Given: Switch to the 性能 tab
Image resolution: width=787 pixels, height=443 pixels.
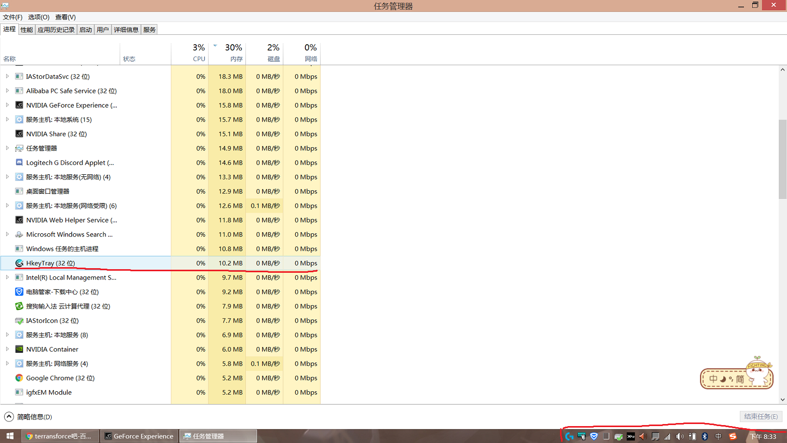Looking at the screenshot, I should coord(27,30).
